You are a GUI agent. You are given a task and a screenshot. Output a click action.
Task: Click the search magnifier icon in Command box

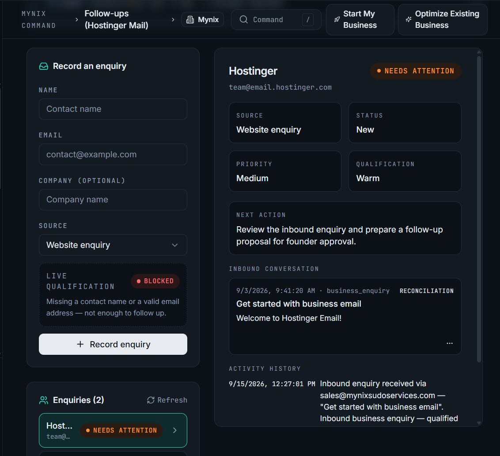pos(244,19)
